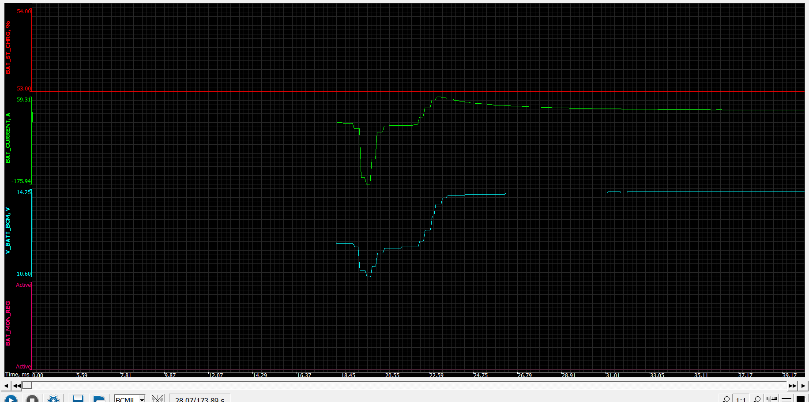This screenshot has height=402, width=809.
Task: Open settings via the gear icon
Action: pyautogui.click(x=53, y=399)
